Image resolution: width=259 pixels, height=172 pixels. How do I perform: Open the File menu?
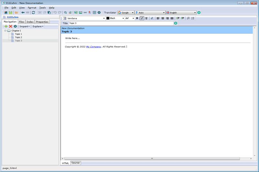tap(6, 7)
